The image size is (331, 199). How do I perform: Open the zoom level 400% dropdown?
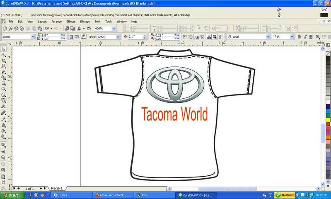pos(114,29)
